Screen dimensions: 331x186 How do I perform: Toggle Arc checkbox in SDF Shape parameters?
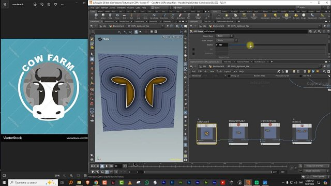[193, 49]
